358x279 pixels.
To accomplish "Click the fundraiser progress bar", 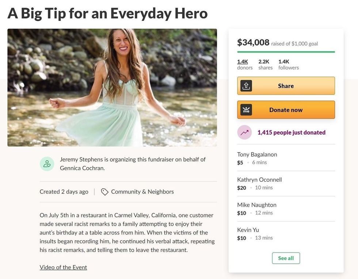I will click(286, 52).
